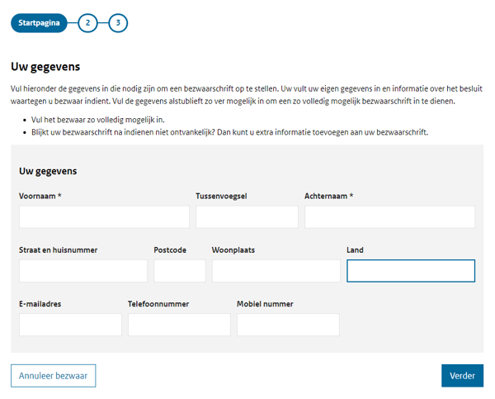Click the 'Postcode' label

[170, 250]
